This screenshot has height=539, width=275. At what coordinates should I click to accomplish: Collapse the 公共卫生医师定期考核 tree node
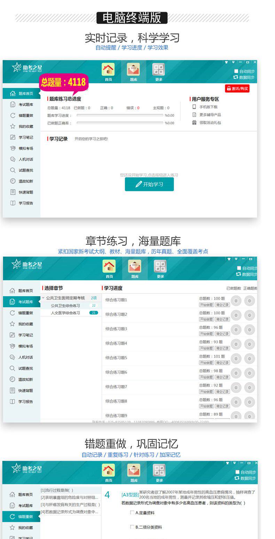click(x=43, y=298)
